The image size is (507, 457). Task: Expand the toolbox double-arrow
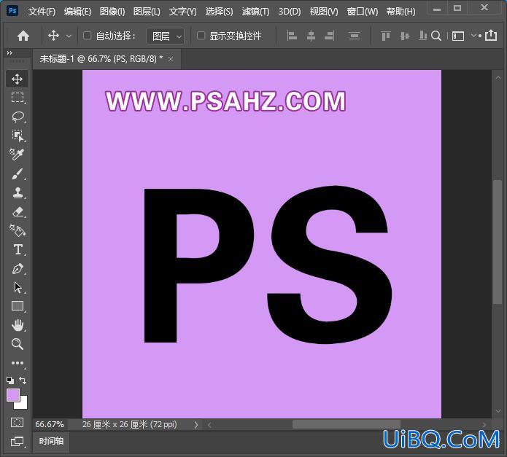coord(9,52)
